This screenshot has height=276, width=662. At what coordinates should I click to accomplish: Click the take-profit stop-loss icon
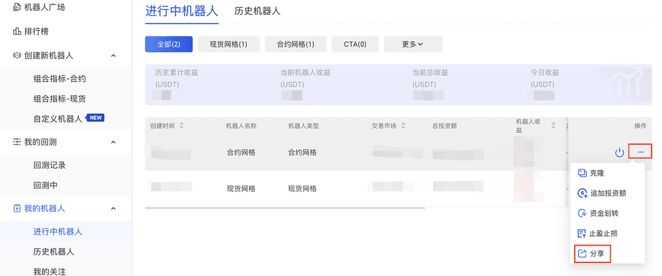tap(582, 233)
